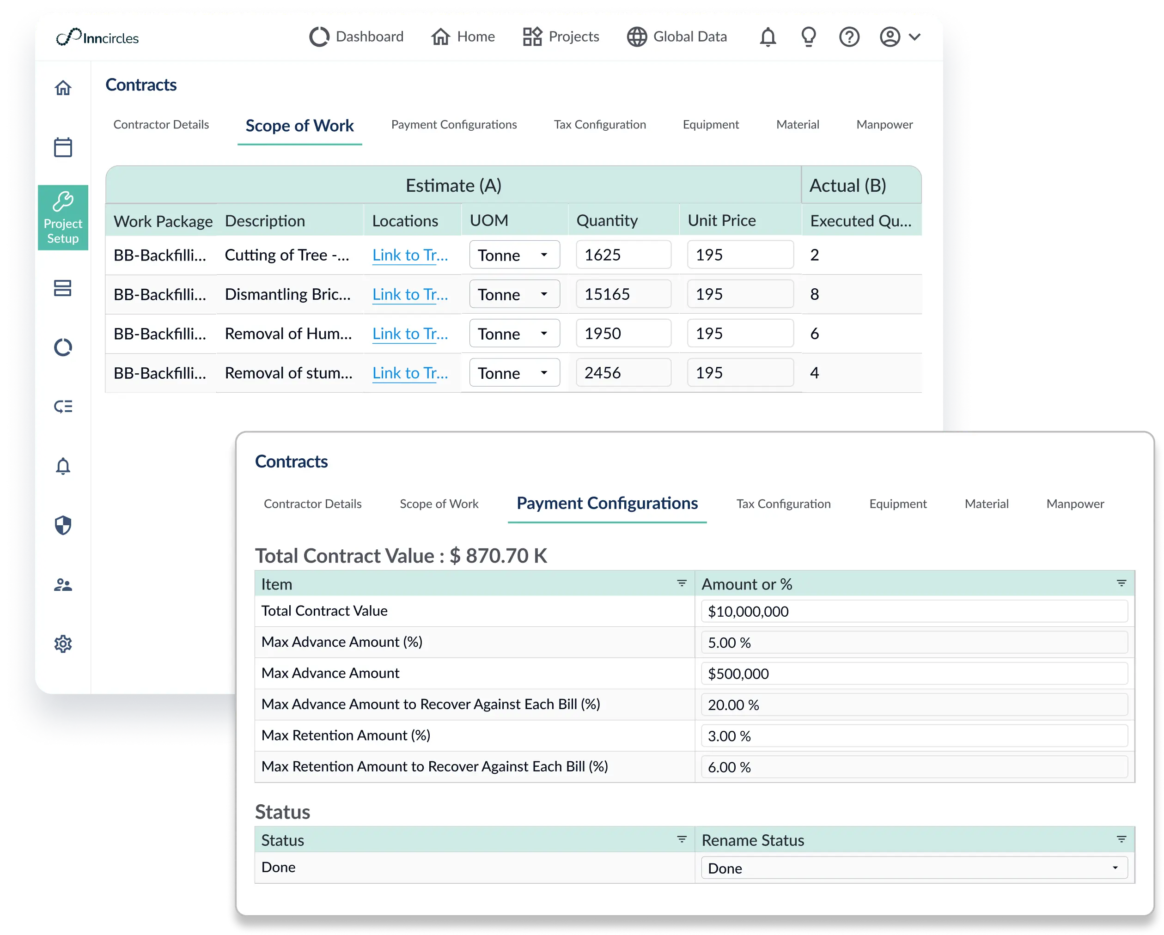
Task: Open the people/team icon in sidebar
Action: pos(63,585)
